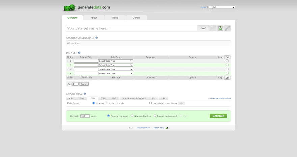Viewport: 297px width, 157px height.
Task: Select New window/tab option
Action: (x=132, y=116)
